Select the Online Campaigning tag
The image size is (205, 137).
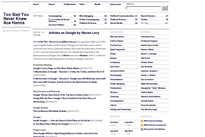click(x=89, y=20)
